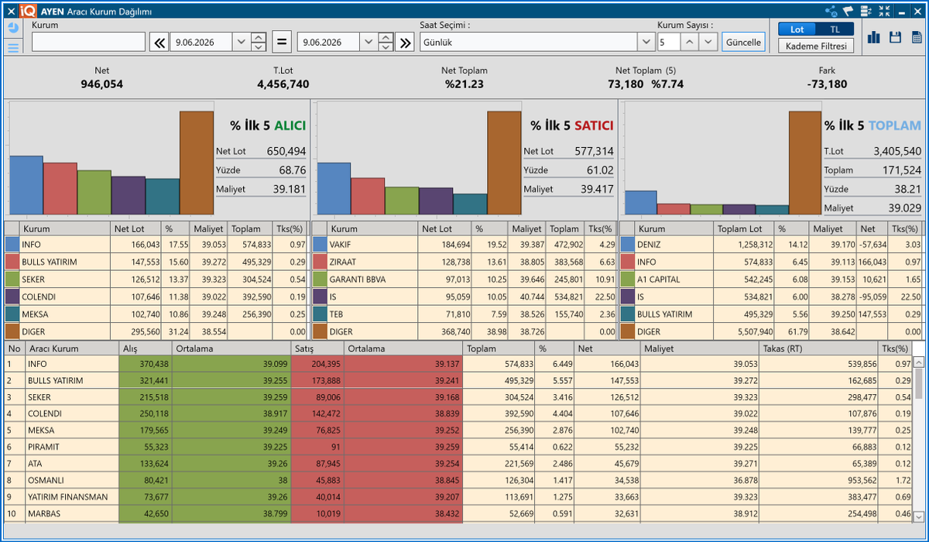This screenshot has height=542, width=929.
Task: Click the Saat Seçimi Günlük text field
Action: click(528, 42)
